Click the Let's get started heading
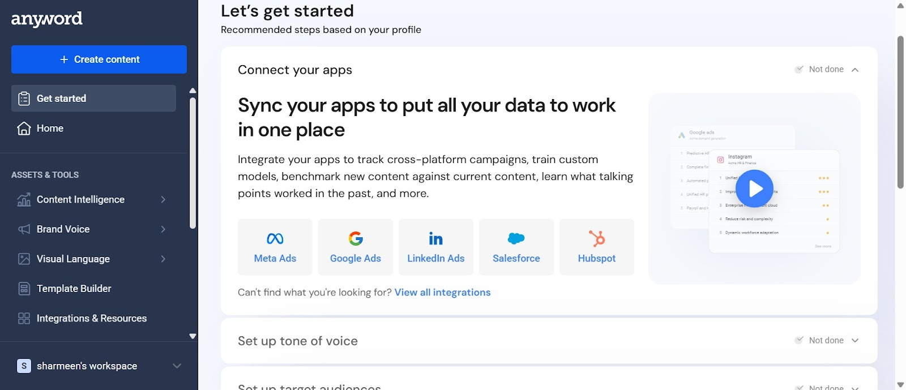This screenshot has height=390, width=906. pyautogui.click(x=287, y=11)
